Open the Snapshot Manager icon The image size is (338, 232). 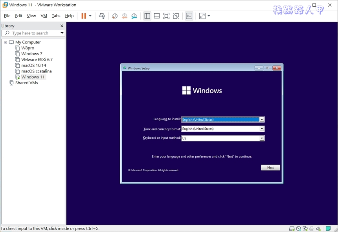(134, 16)
